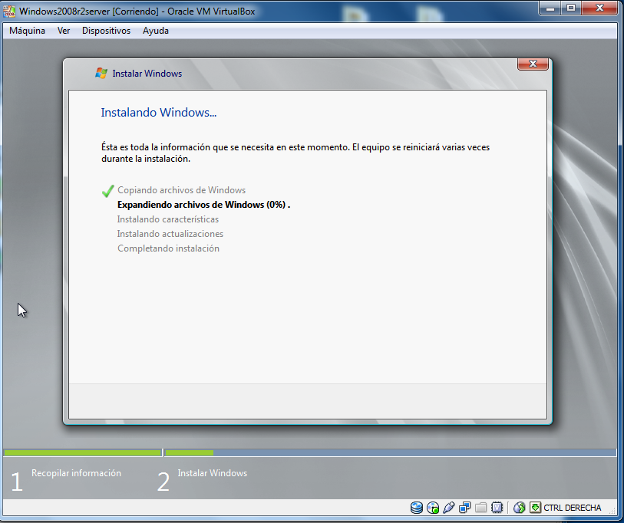Open the network adapters status icon
Image resolution: width=624 pixels, height=523 pixels.
click(465, 508)
